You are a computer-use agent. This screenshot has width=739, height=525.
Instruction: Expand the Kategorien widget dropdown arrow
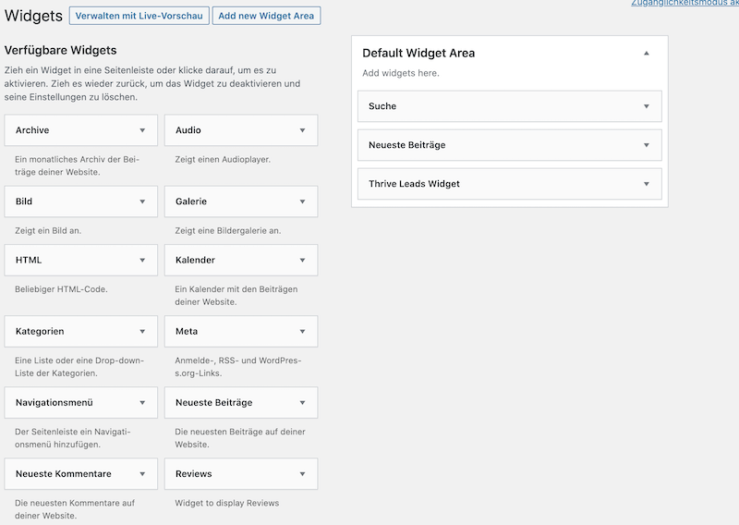click(x=142, y=331)
